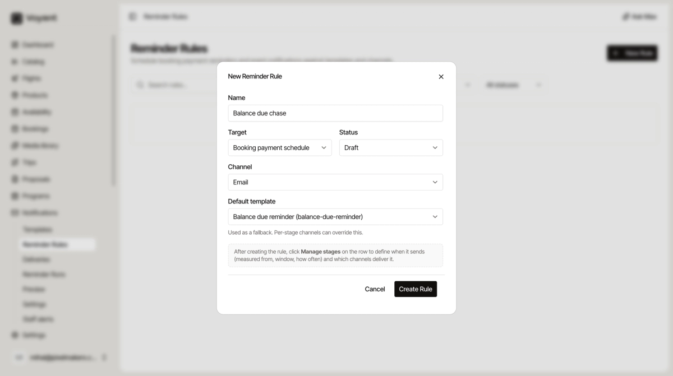This screenshot has height=376, width=673.
Task: Click the Cancel button
Action: pos(375,289)
